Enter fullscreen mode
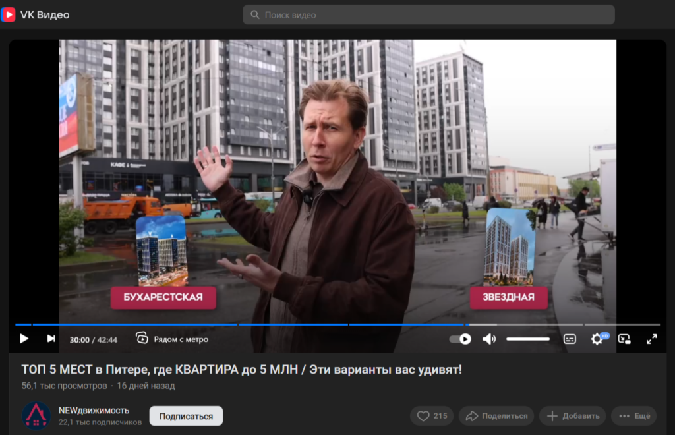 (x=651, y=339)
